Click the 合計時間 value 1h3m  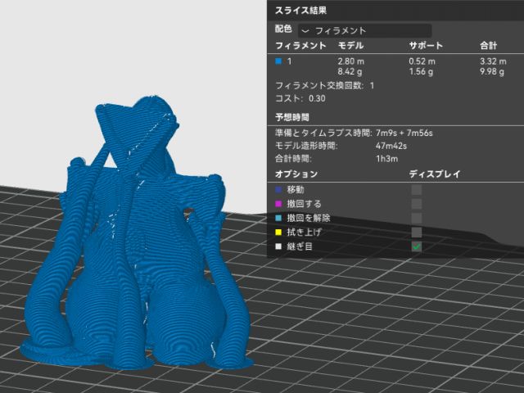[386, 159]
